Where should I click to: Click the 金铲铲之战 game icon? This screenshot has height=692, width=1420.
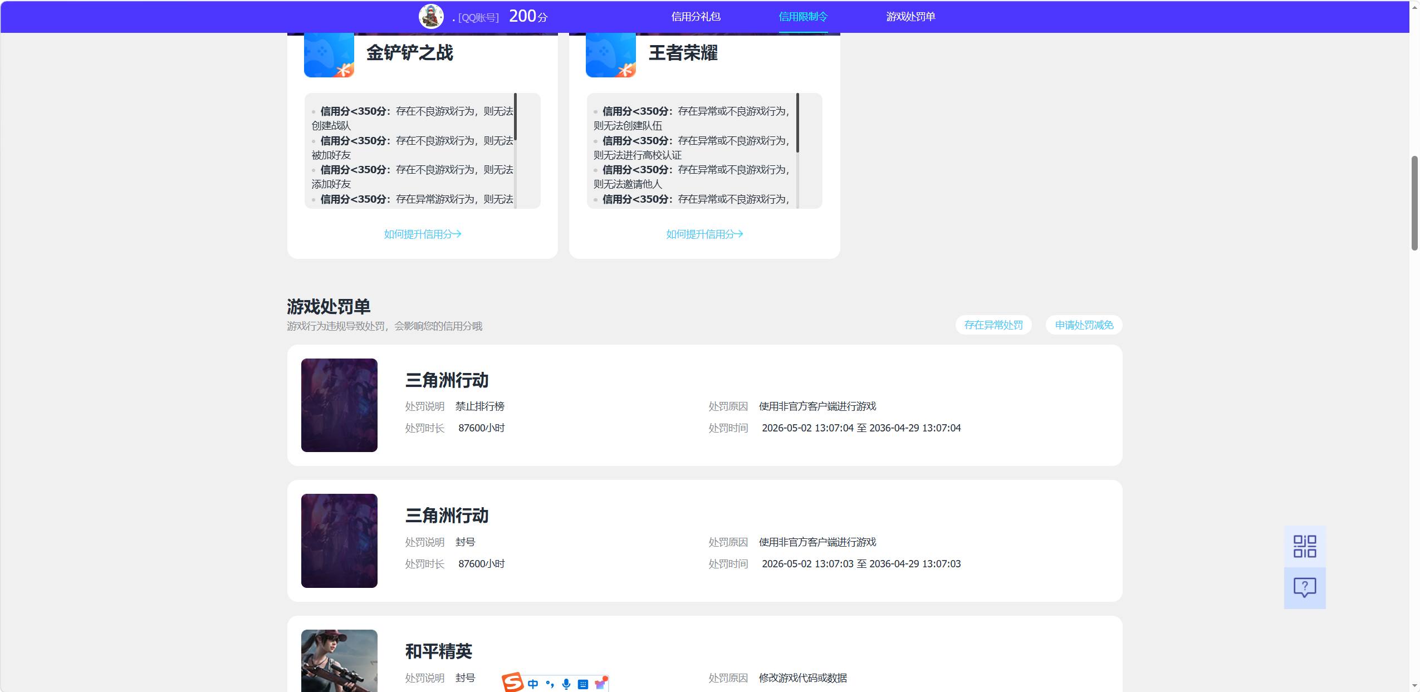click(329, 55)
